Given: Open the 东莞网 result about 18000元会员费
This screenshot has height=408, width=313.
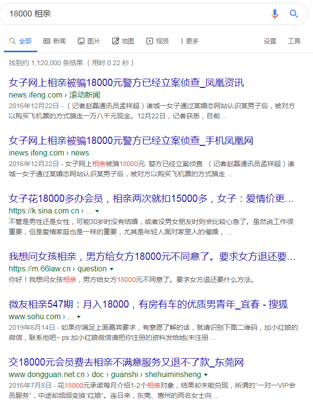Looking at the screenshot, I should click(126, 362).
